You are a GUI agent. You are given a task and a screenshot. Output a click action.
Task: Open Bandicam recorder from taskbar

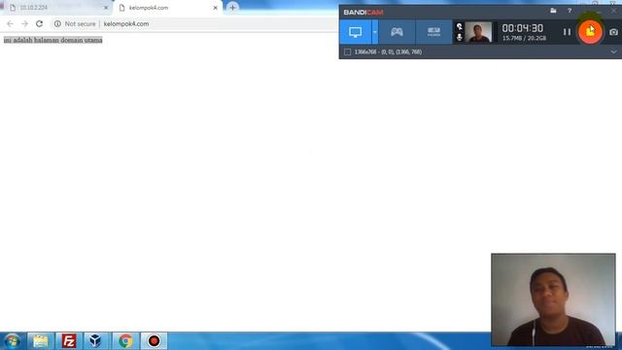click(x=154, y=341)
